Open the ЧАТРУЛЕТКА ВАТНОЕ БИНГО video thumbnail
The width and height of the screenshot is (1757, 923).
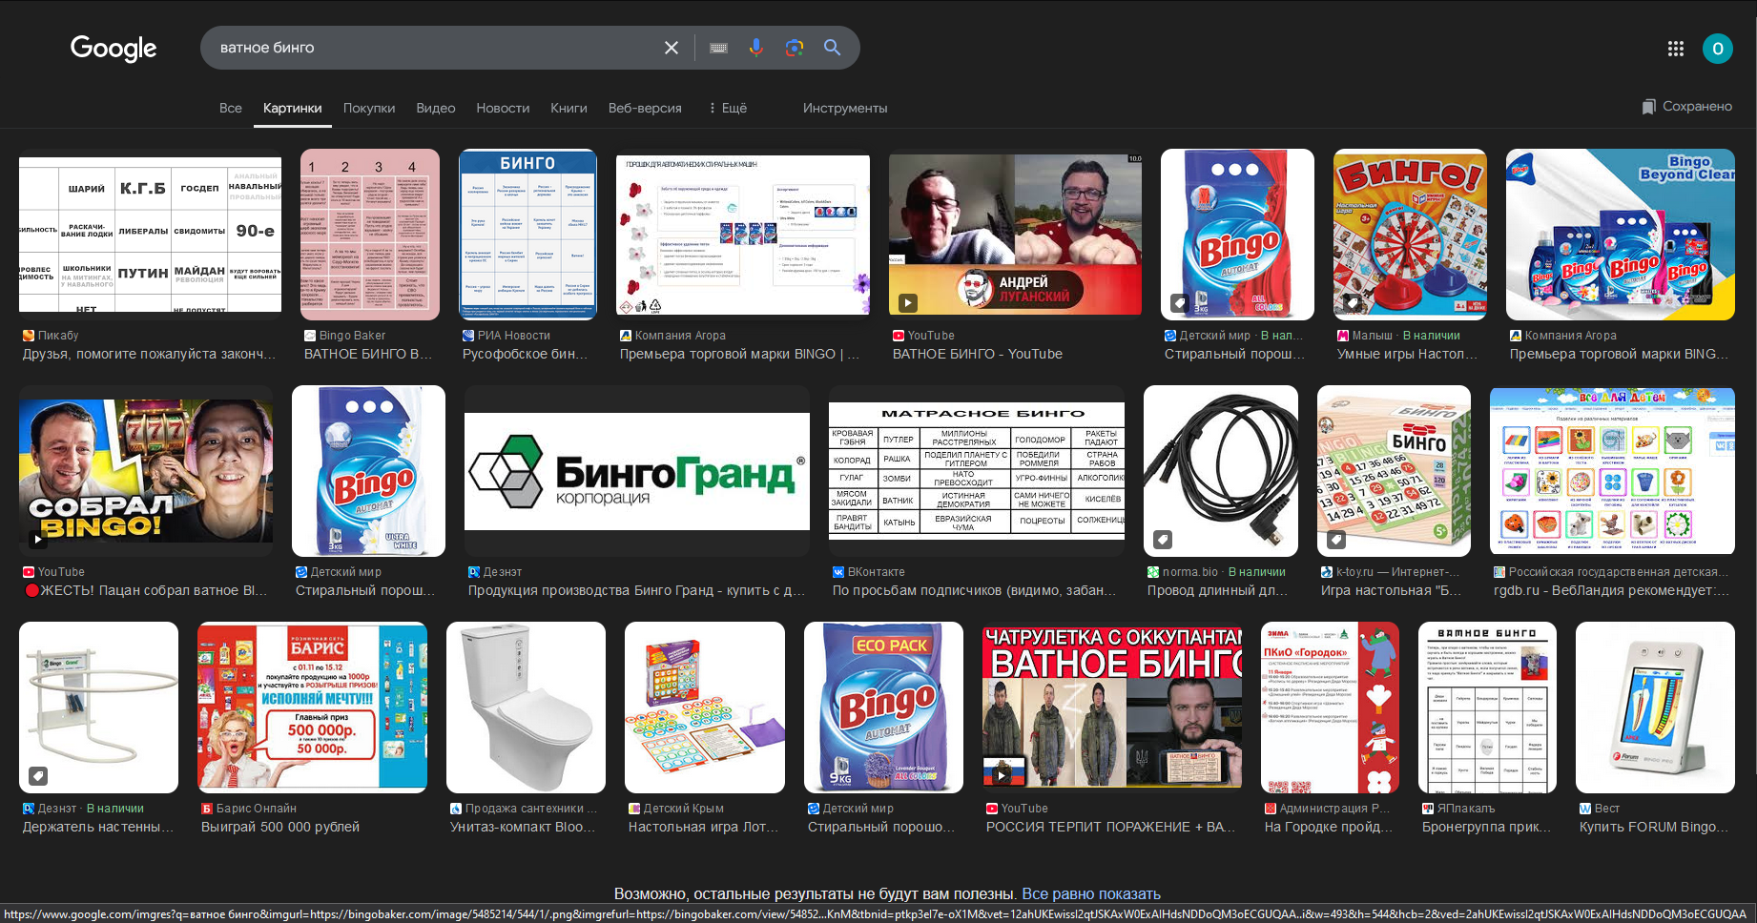[x=1112, y=708]
